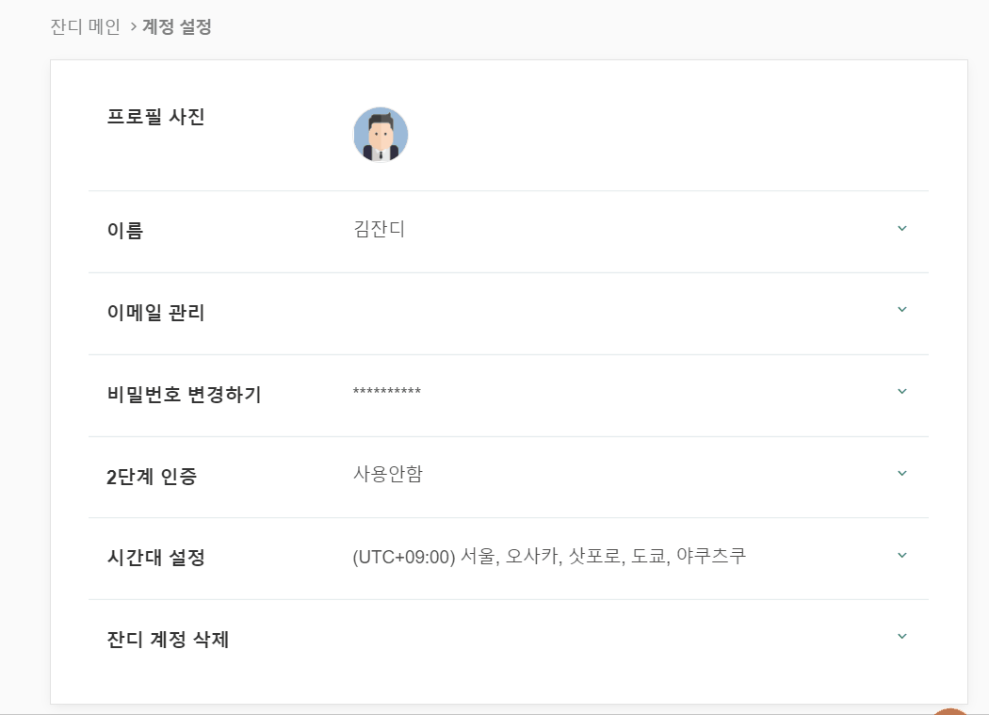Viewport: 989px width, 715px height.
Task: Expand the 시간대 설정 chevron arrow
Action: pos(901,555)
